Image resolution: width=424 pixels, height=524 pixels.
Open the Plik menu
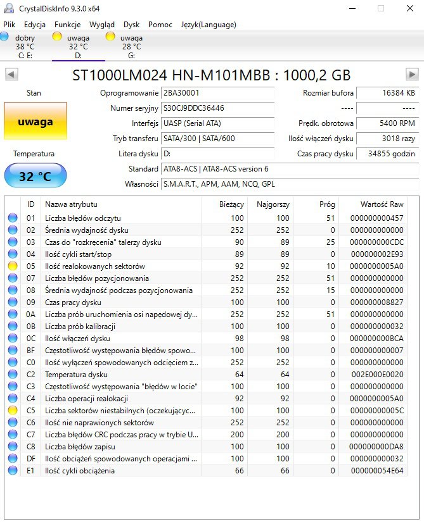[x=10, y=25]
